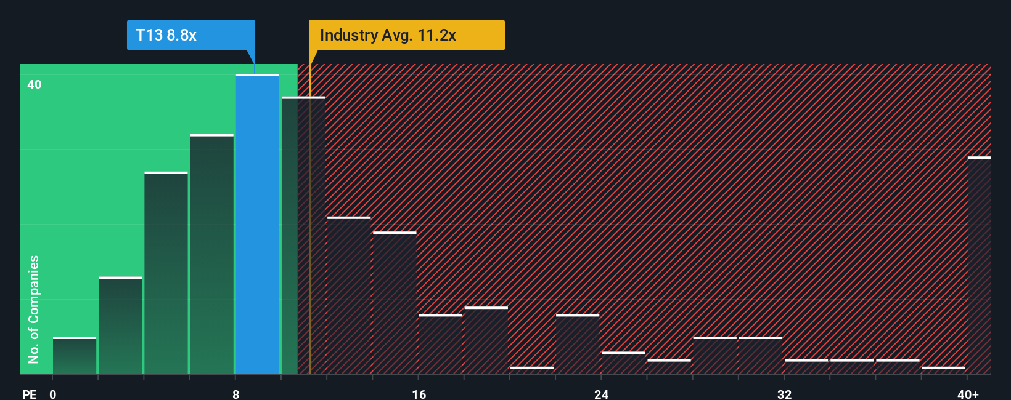Click the x-axis label 32

[784, 394]
